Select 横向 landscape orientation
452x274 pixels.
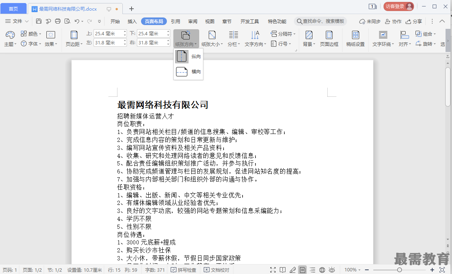click(x=189, y=71)
